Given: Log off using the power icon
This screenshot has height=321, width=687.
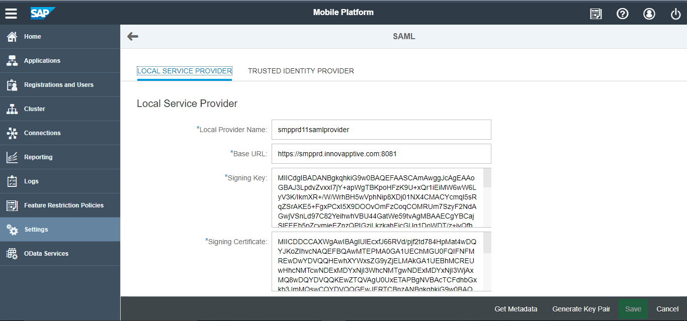Looking at the screenshot, I should pyautogui.click(x=675, y=14).
